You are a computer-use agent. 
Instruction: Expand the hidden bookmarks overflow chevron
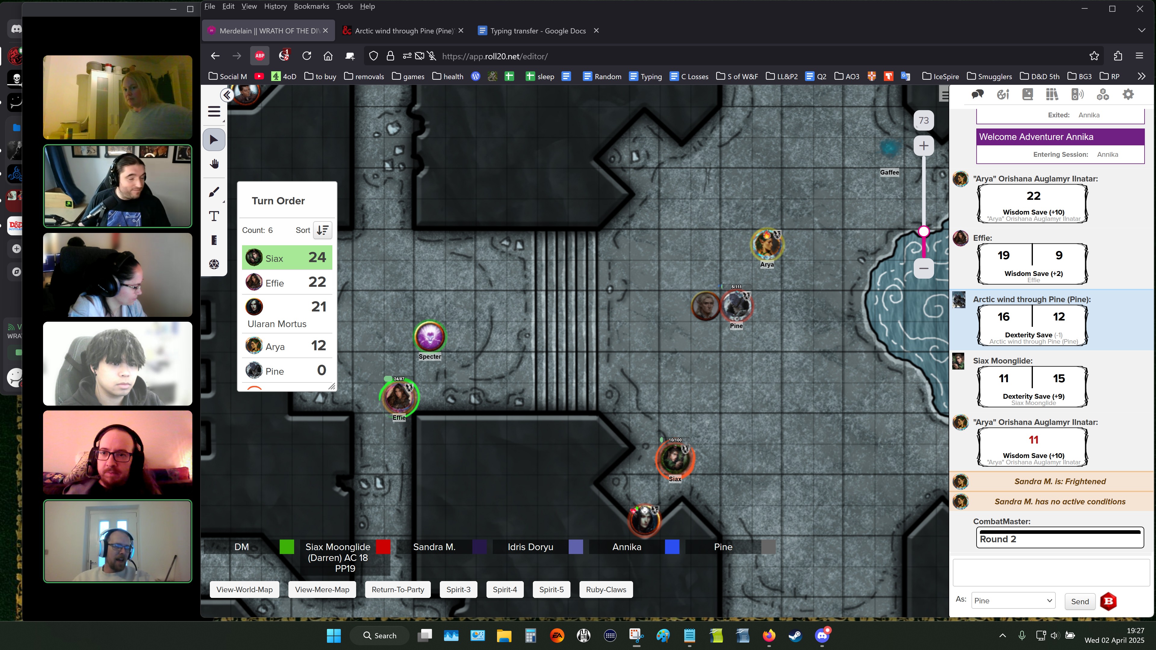point(1141,76)
